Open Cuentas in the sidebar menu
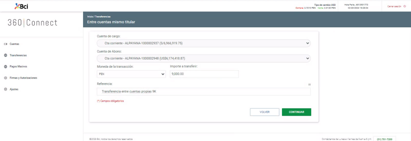 click(14, 44)
